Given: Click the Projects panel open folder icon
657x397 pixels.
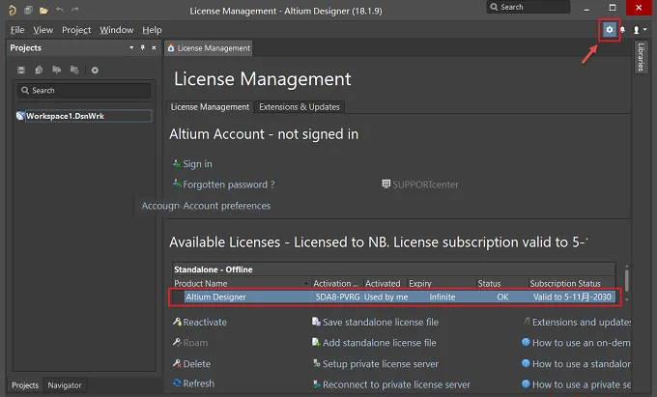Looking at the screenshot, I should click(x=57, y=70).
